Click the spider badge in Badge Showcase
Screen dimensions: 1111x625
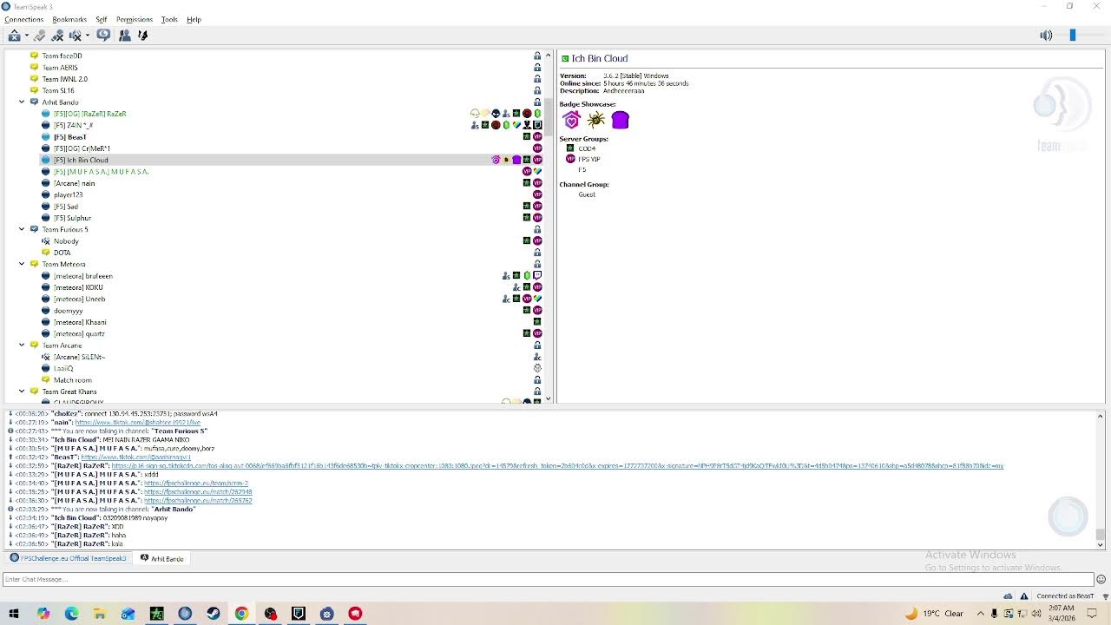[x=595, y=120]
